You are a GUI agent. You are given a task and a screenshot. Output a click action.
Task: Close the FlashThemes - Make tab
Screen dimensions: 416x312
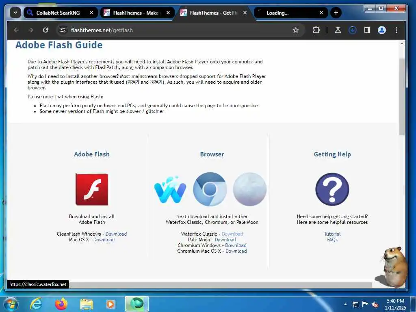(168, 13)
